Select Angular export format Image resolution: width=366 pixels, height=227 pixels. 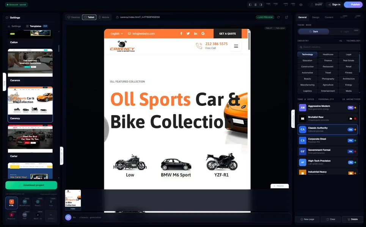point(11,216)
